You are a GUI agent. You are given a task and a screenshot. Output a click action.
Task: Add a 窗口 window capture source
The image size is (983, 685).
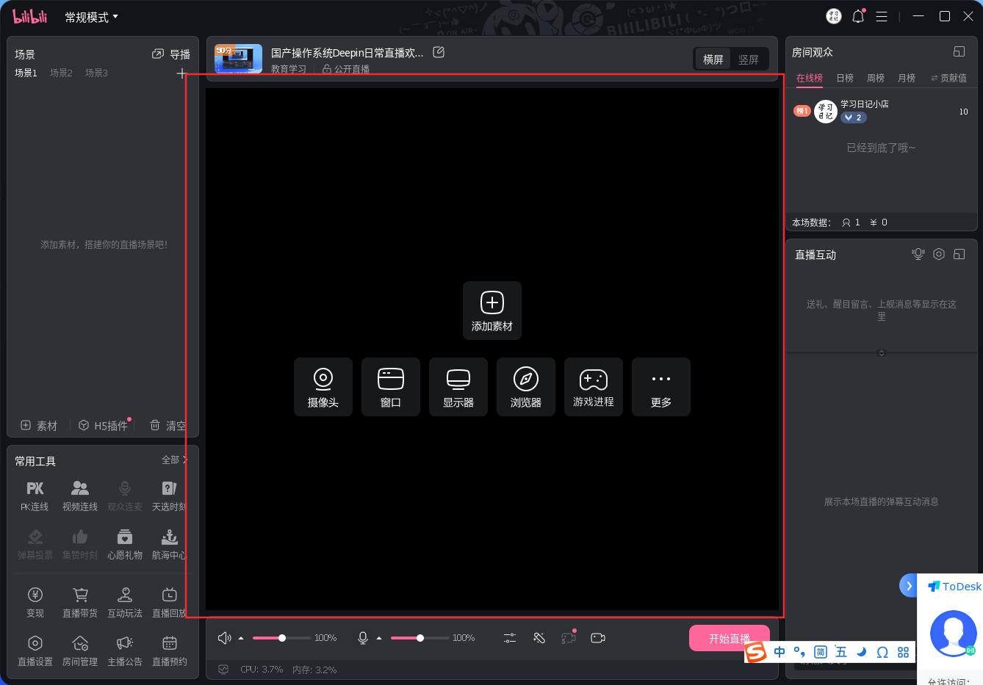coord(391,387)
